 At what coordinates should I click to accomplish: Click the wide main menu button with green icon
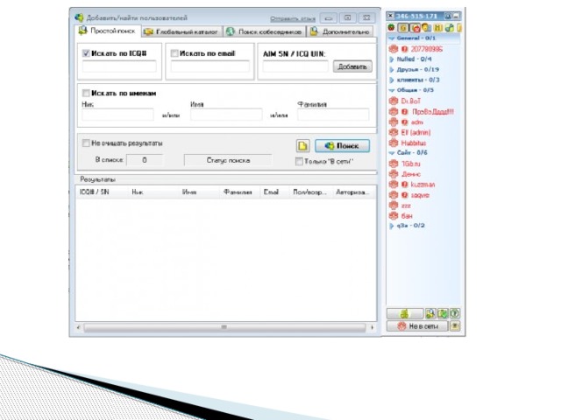(x=405, y=313)
